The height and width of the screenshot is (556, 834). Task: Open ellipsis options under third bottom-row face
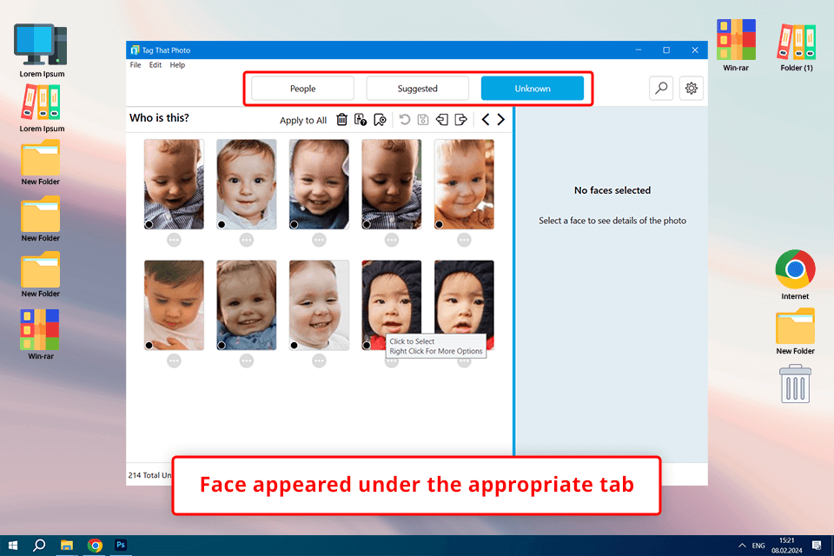point(319,361)
